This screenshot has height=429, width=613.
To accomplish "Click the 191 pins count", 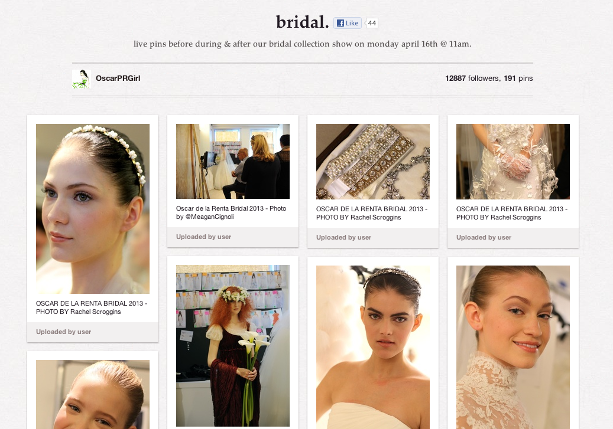I will coord(518,78).
